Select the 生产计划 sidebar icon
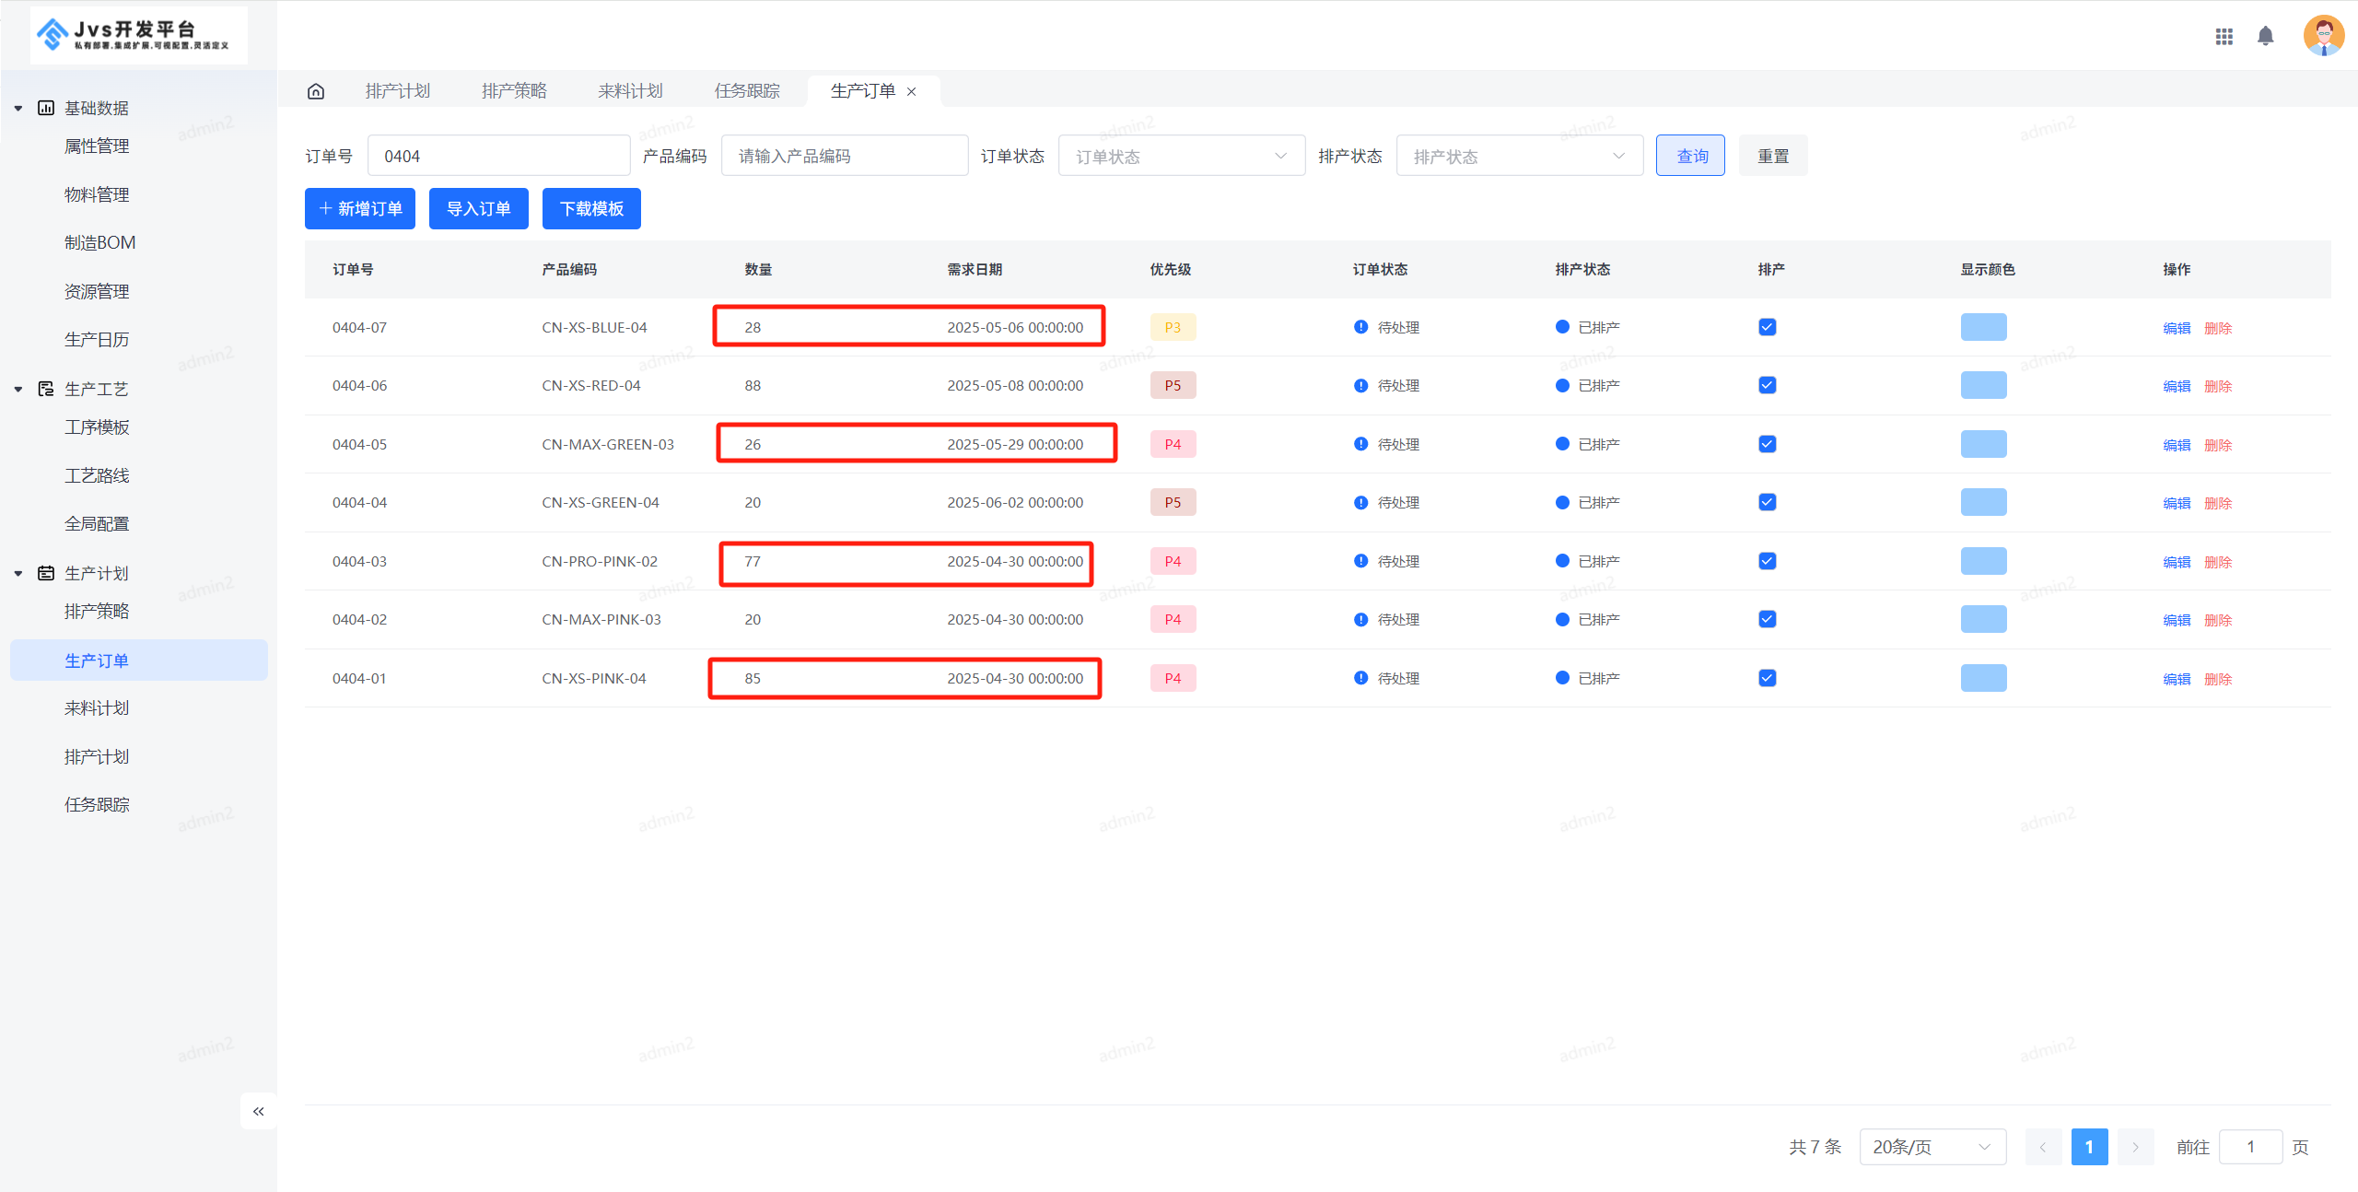The width and height of the screenshot is (2358, 1192). [x=46, y=572]
